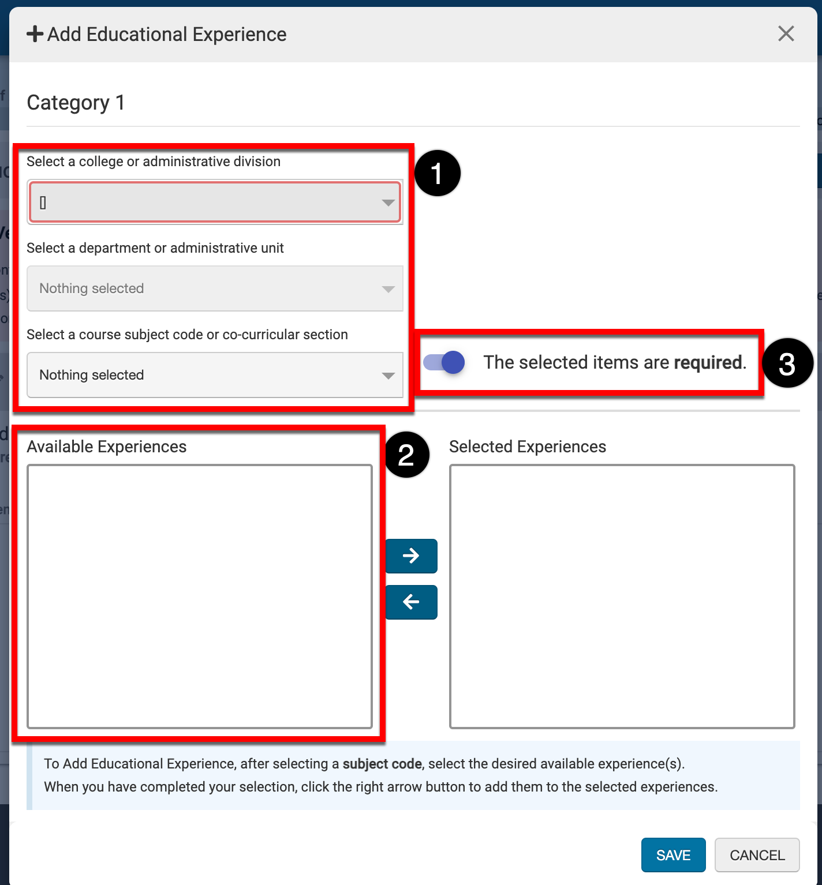Click "The selected items are required" label

[614, 362]
